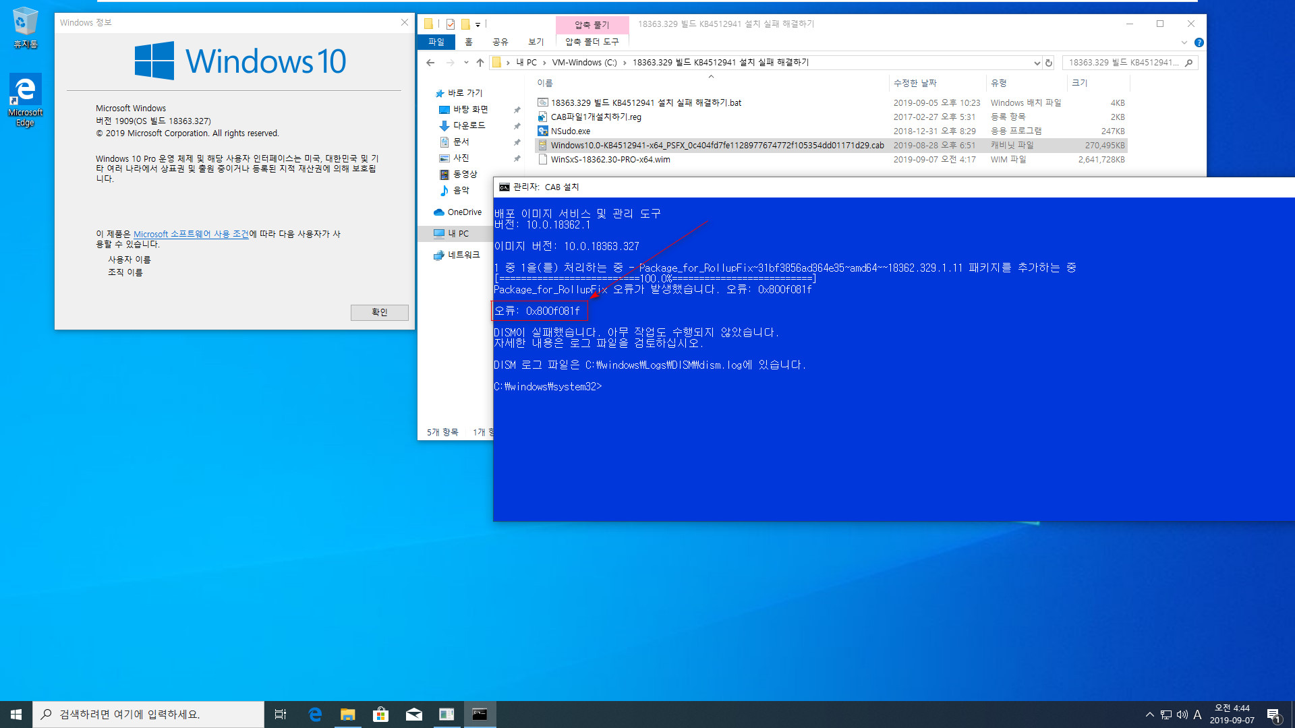Switch to the 공유 ribbon tab
The width and height of the screenshot is (1295, 728).
point(500,42)
